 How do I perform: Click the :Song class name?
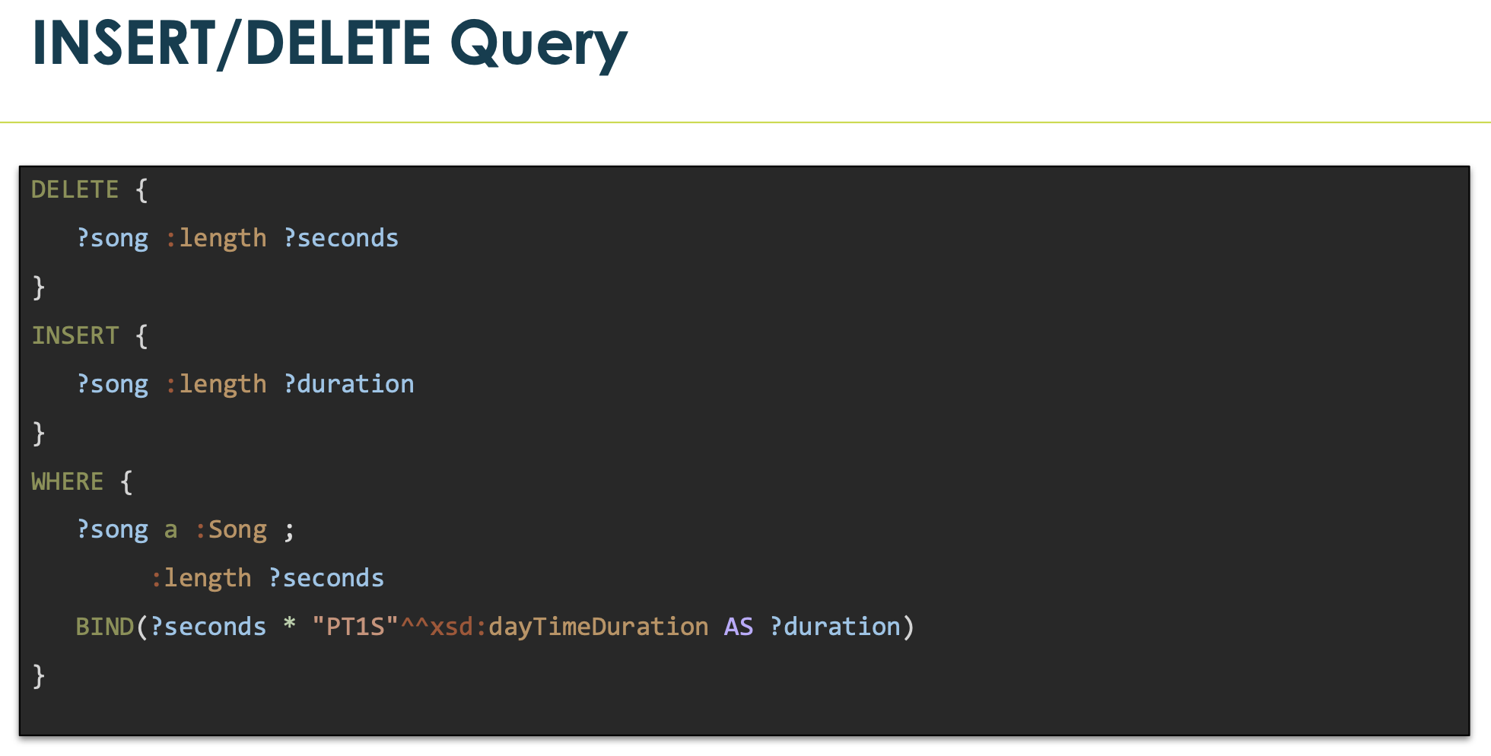pos(230,530)
